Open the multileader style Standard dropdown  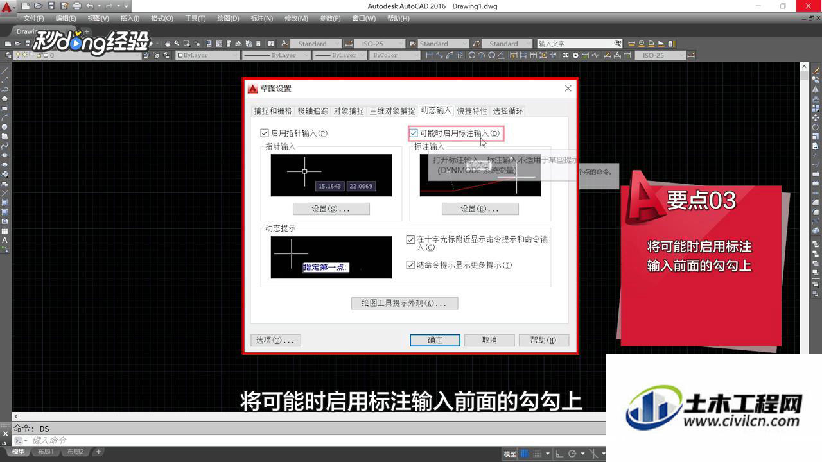click(x=507, y=44)
